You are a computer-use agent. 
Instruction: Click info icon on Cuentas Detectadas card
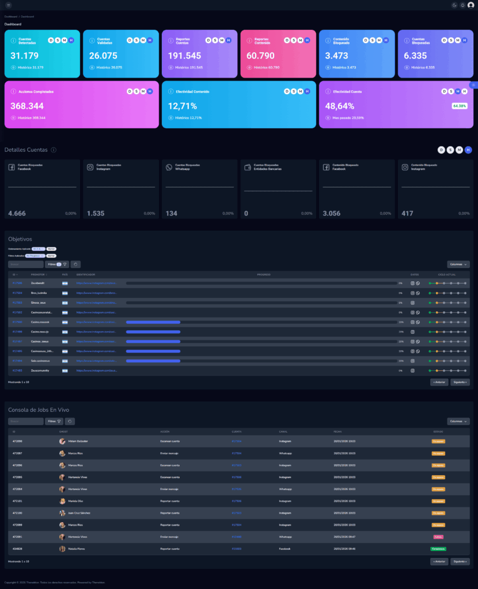click(x=13, y=40)
